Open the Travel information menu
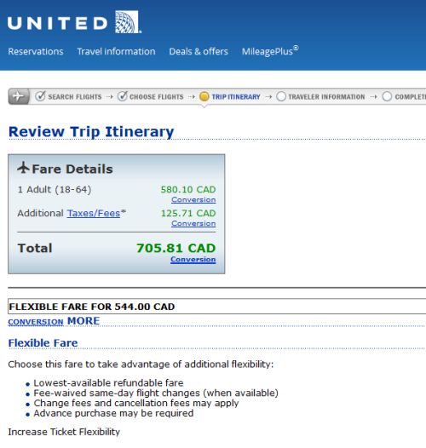Image resolution: width=426 pixels, height=448 pixels. click(116, 51)
